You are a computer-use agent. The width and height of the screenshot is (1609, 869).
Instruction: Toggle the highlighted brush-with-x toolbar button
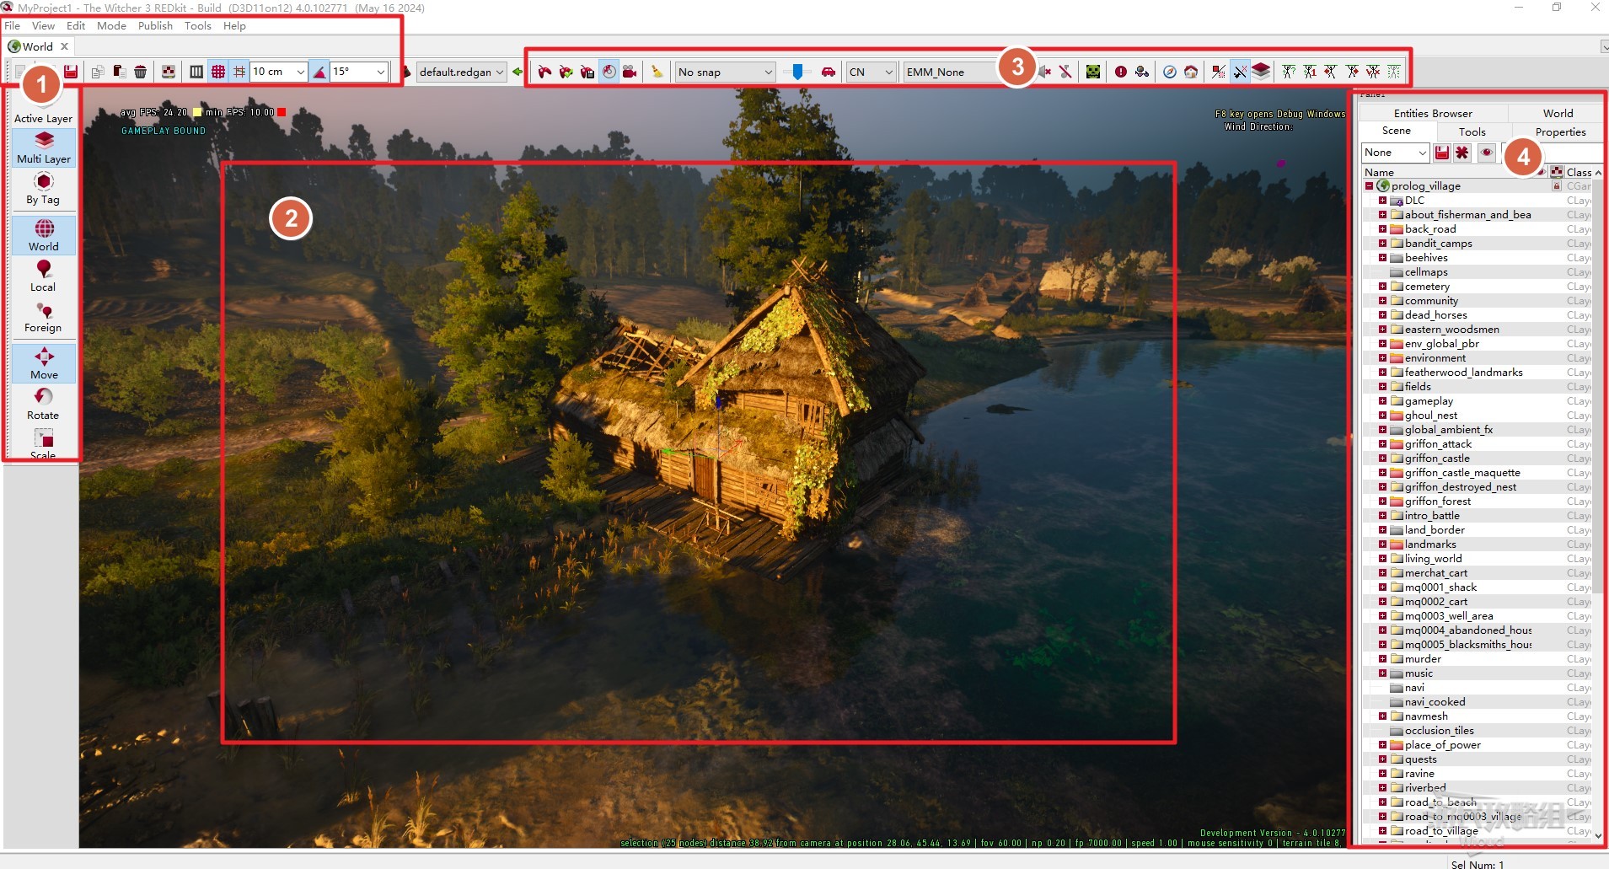[1240, 72]
